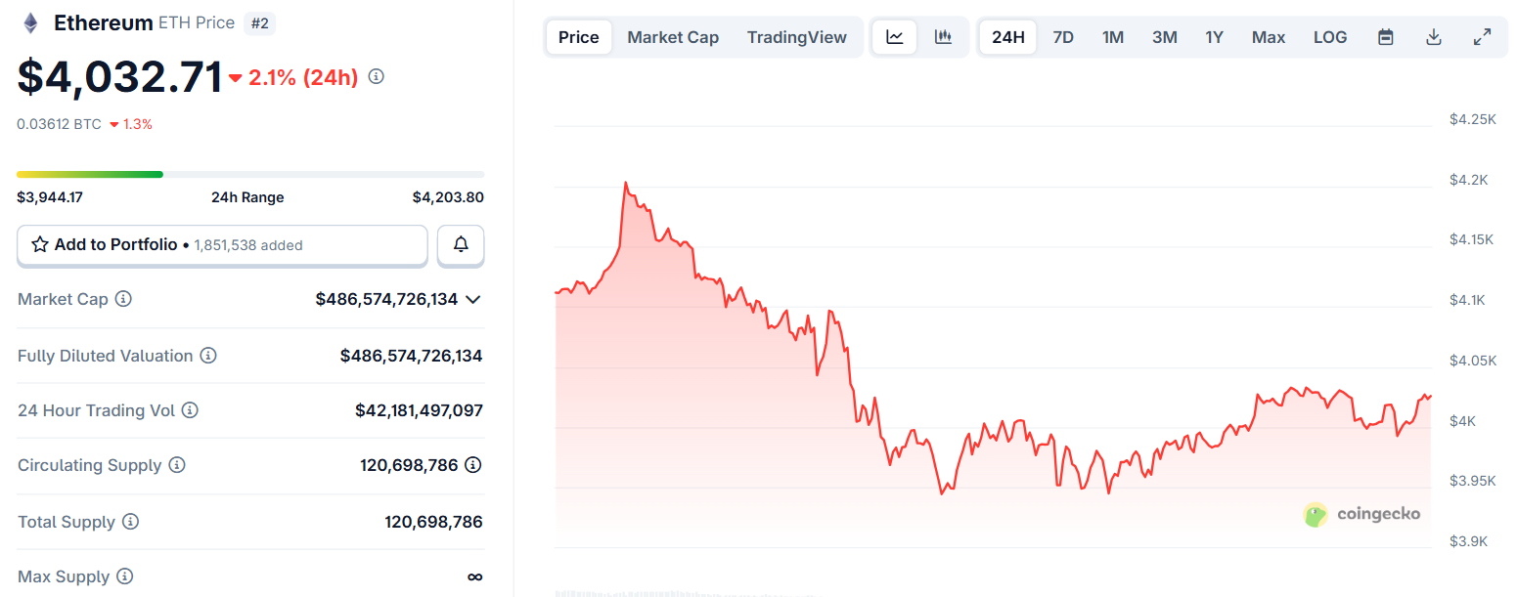Open Circulating Supply info tooltip
Image resolution: width=1517 pixels, height=597 pixels.
coord(177,465)
